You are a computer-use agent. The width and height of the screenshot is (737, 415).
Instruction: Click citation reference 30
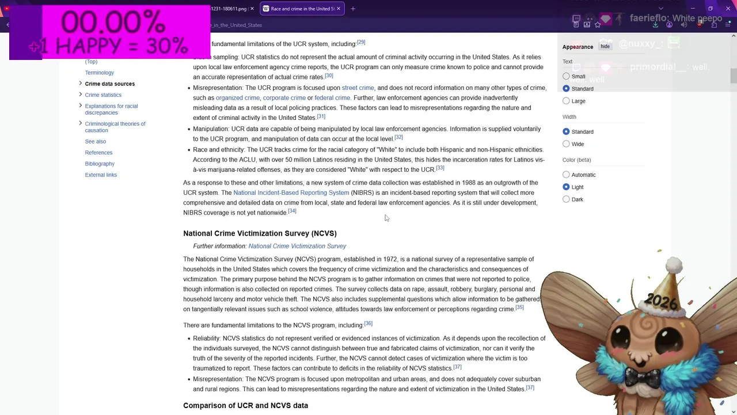click(x=329, y=76)
